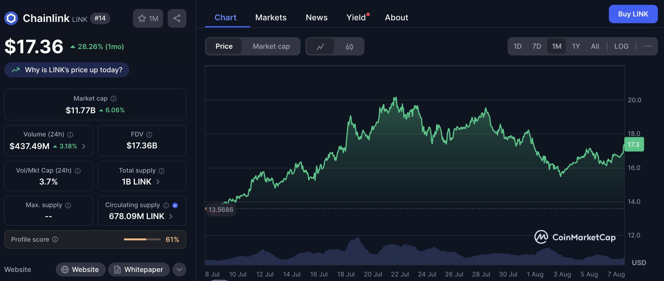The width and height of the screenshot is (664, 281).
Task: Click the $17.36 price text
Action: click(34, 46)
